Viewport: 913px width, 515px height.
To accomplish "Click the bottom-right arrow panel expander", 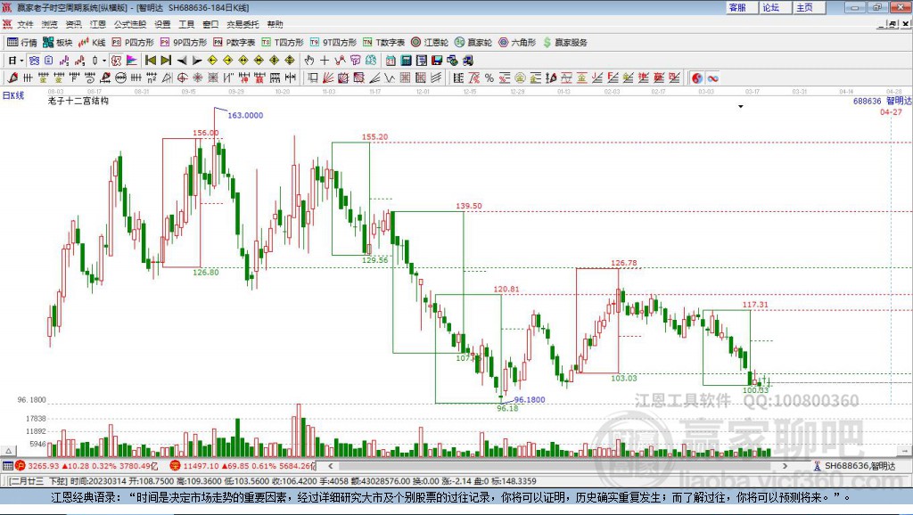I will [x=904, y=451].
